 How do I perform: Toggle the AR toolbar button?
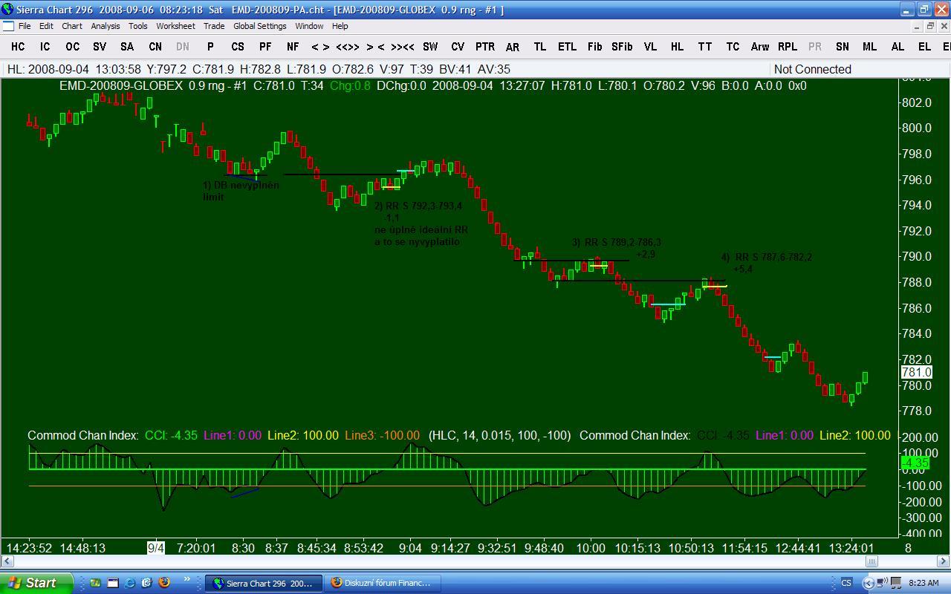coord(513,46)
